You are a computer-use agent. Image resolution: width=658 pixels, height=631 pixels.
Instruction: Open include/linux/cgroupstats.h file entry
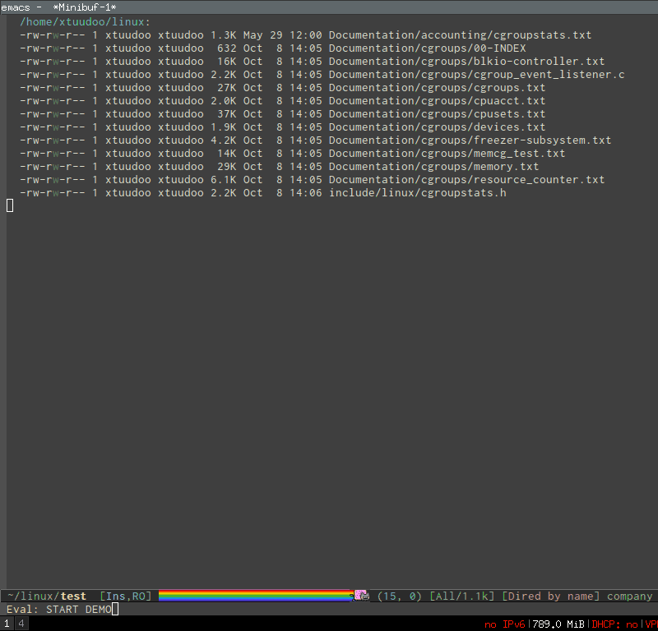pos(419,192)
